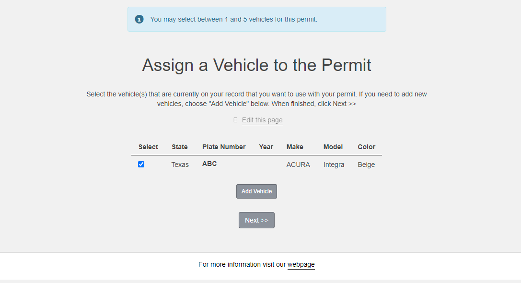Click the State column header
The image size is (521, 283).
click(x=179, y=147)
